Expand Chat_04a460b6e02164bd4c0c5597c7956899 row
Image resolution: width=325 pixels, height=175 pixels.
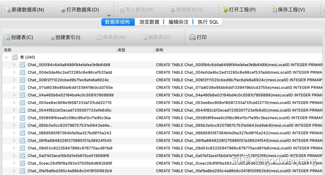pyautogui.click(x=14, y=95)
